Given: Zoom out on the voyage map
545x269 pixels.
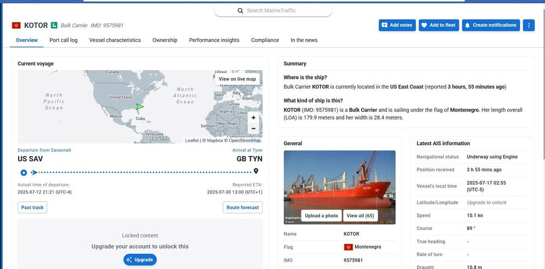Looking at the screenshot, I should (253, 129).
